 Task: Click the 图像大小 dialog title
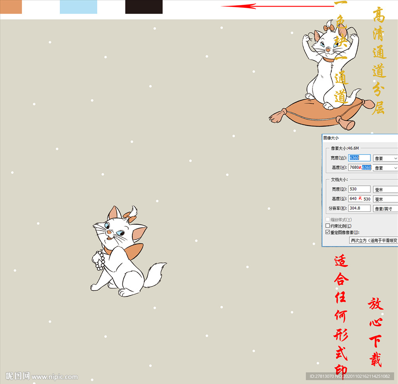[331, 138]
